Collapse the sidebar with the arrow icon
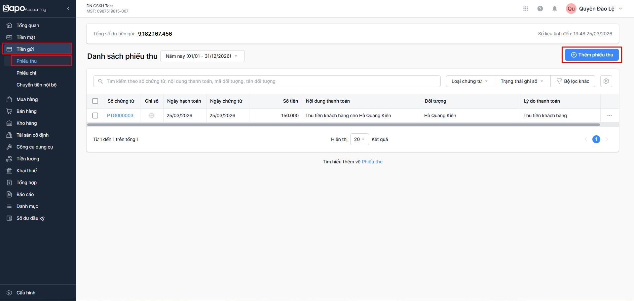The image size is (634, 301). [68, 9]
